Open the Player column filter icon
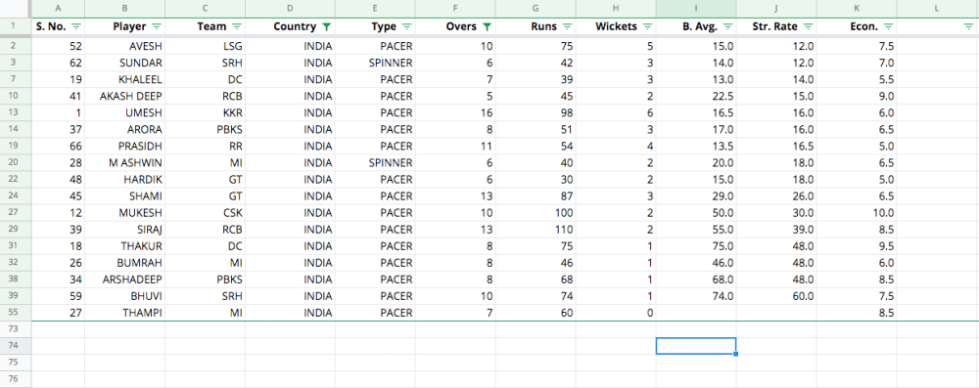 click(157, 26)
